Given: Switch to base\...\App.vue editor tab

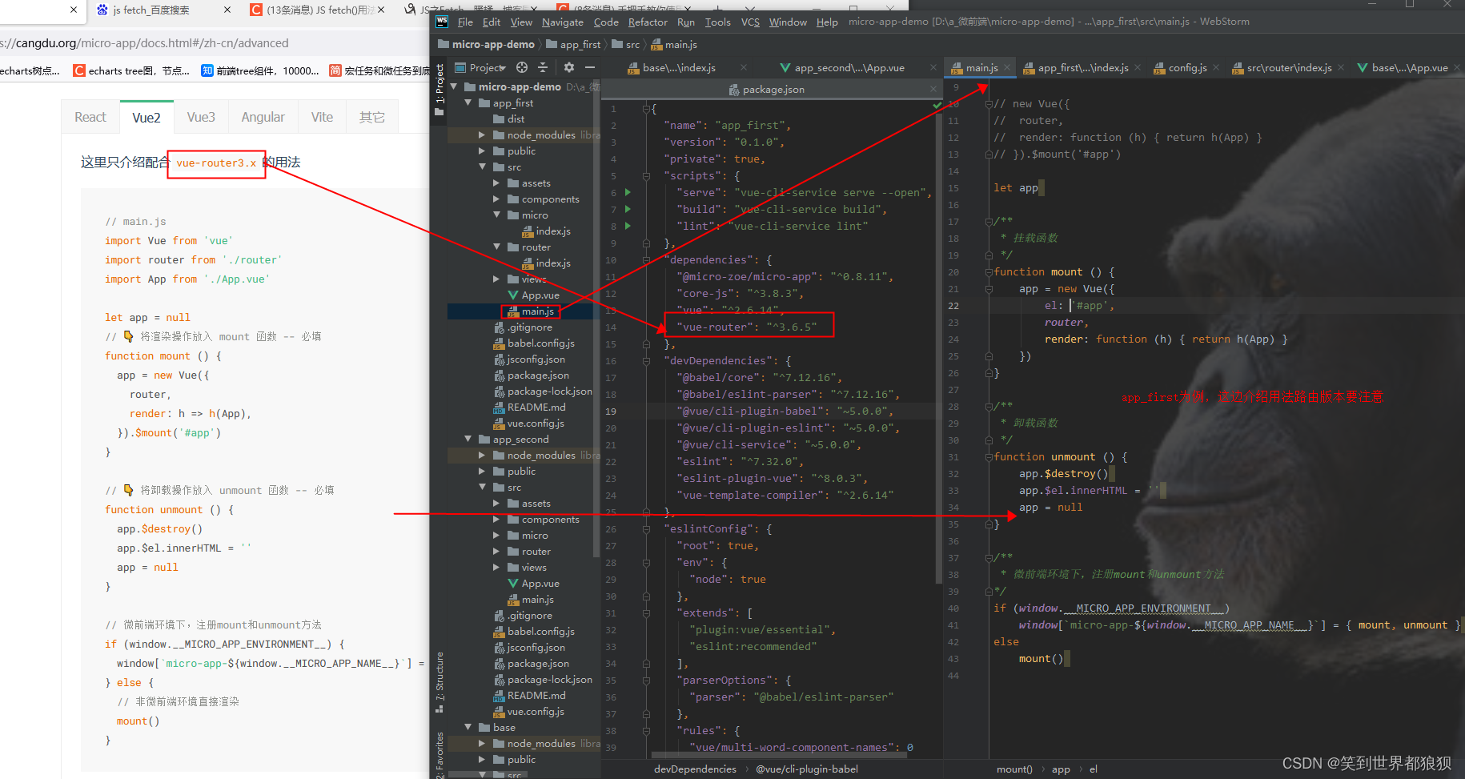Looking at the screenshot, I should [1409, 68].
